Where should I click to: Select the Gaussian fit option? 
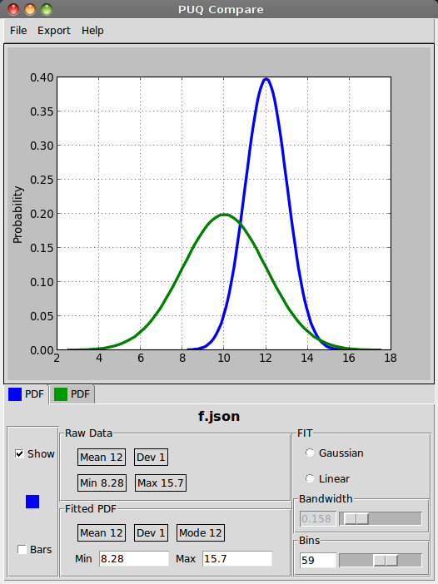310,453
